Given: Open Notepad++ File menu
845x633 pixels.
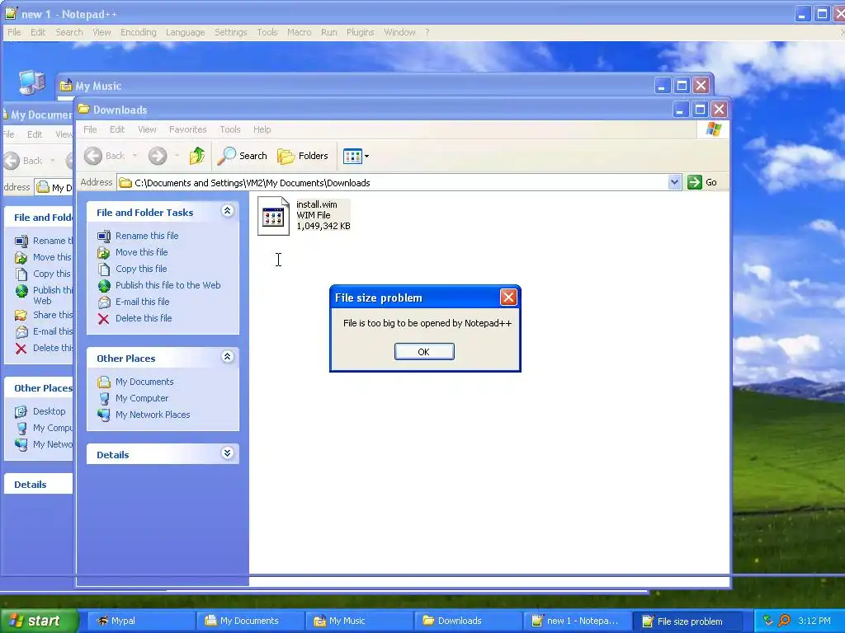Looking at the screenshot, I should tap(14, 32).
